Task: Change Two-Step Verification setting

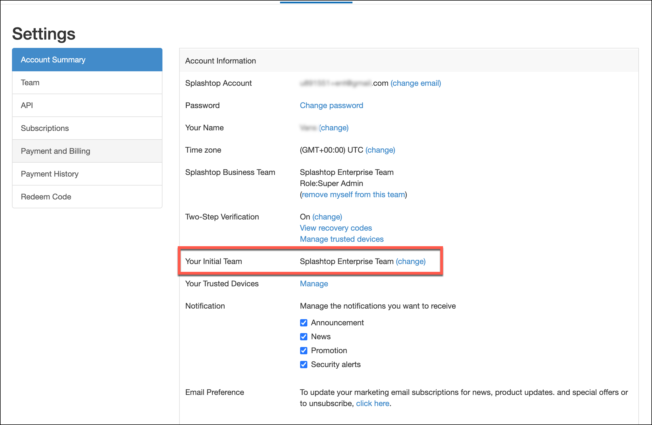Action: coord(327,217)
